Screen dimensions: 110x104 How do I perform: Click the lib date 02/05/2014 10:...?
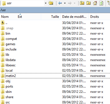pos(74,55)
